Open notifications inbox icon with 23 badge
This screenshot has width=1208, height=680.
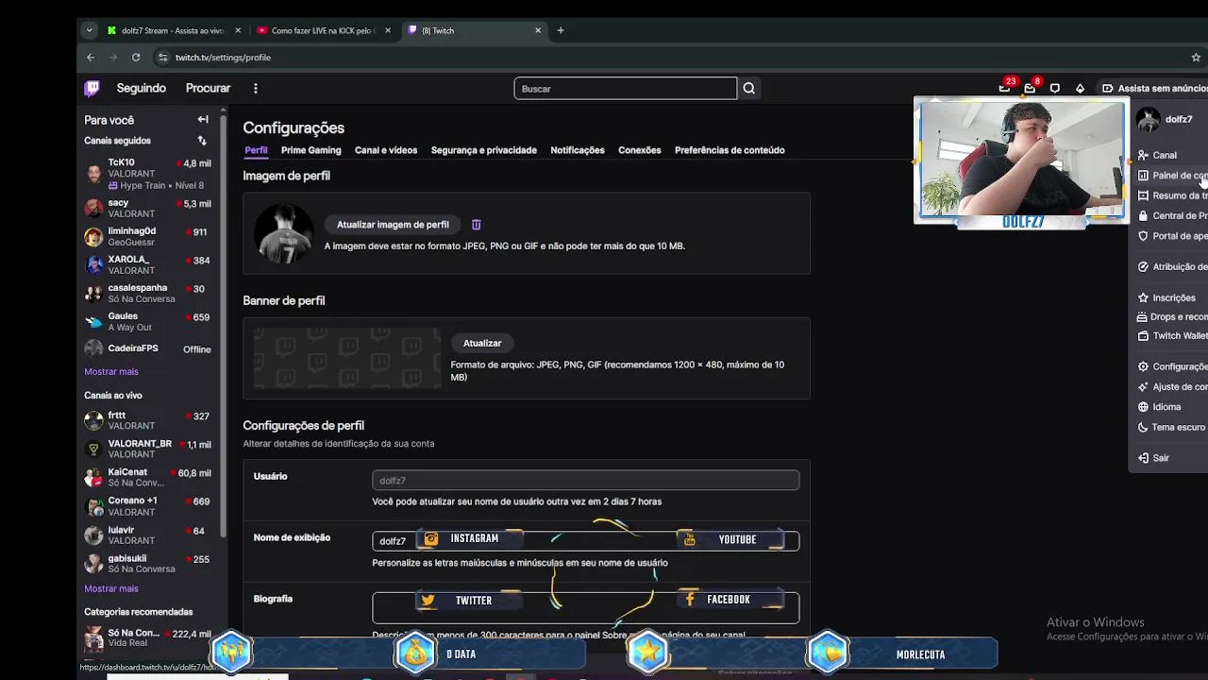1004,89
